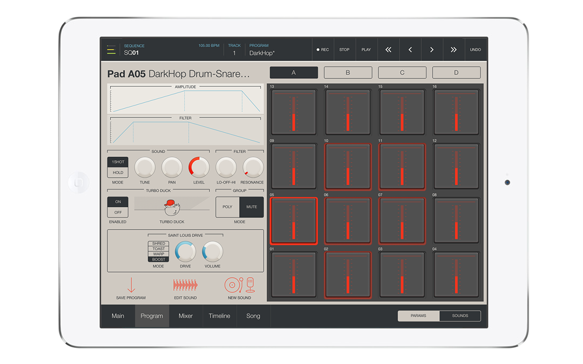This screenshot has width=583, height=364.
Task: Select SHRED in Saint Louis Drive mode
Action: [158, 244]
